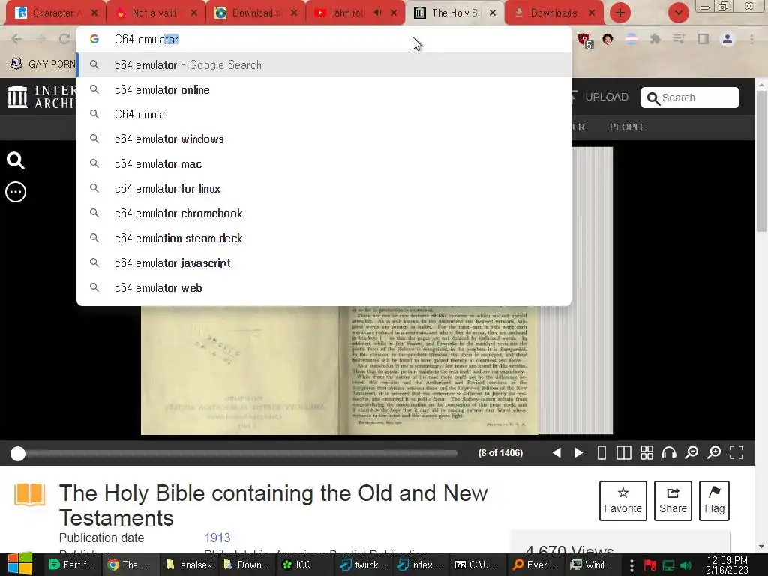768x576 pixels.
Task: Click the right book page image
Action: (x=439, y=370)
